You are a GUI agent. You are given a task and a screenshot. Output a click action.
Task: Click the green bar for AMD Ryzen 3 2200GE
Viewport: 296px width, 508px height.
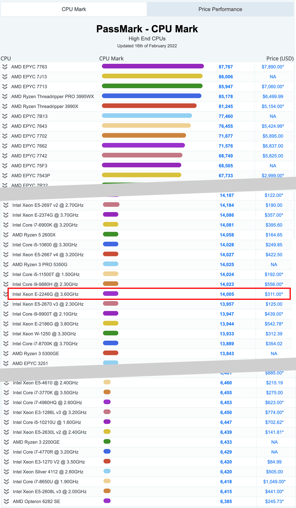107,442
